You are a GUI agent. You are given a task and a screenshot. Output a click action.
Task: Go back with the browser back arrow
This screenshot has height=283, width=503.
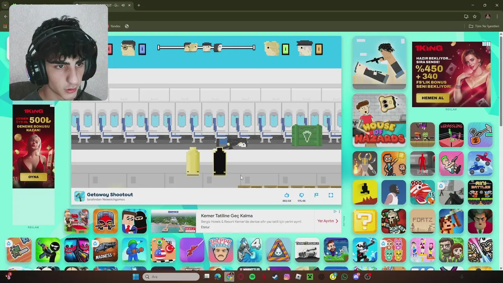point(6,17)
